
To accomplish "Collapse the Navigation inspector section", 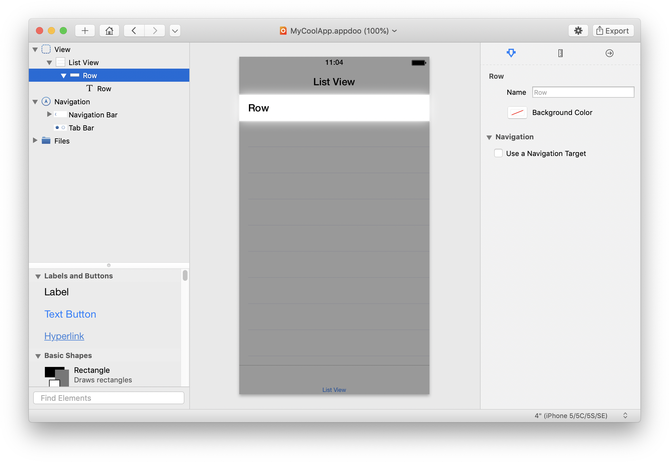I will tap(489, 137).
